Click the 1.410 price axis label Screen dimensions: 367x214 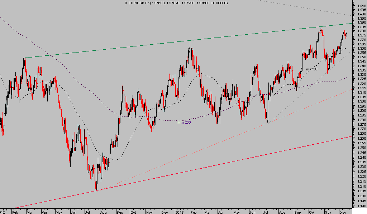[361, 6]
